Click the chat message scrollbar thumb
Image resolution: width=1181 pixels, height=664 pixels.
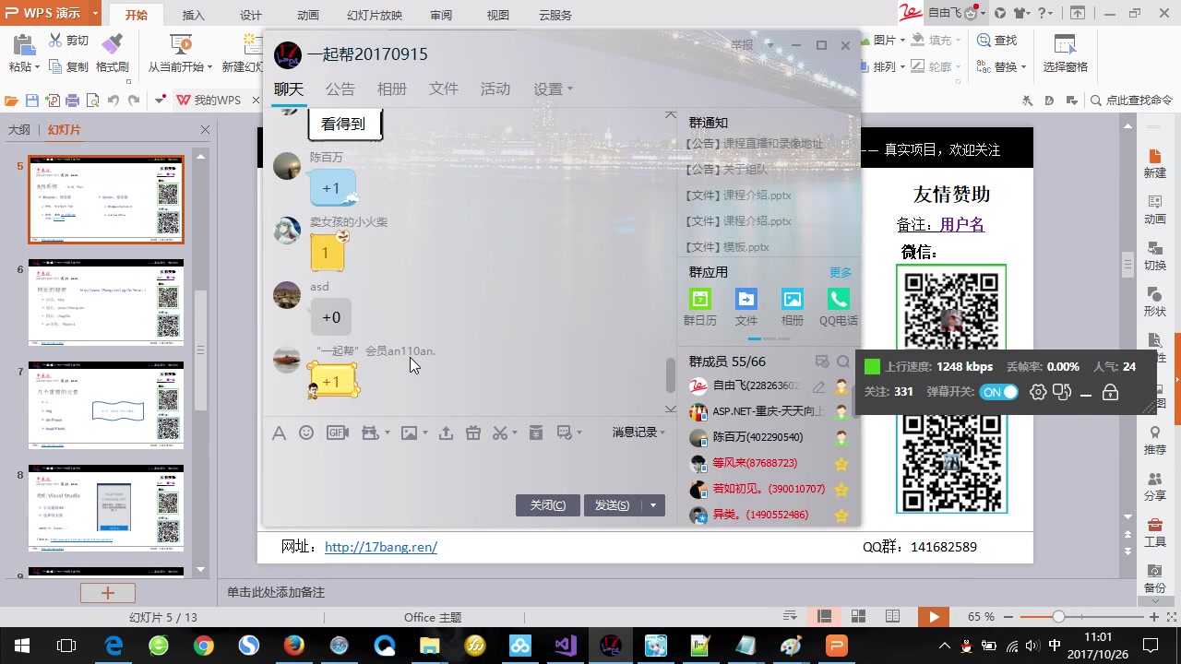pos(671,375)
